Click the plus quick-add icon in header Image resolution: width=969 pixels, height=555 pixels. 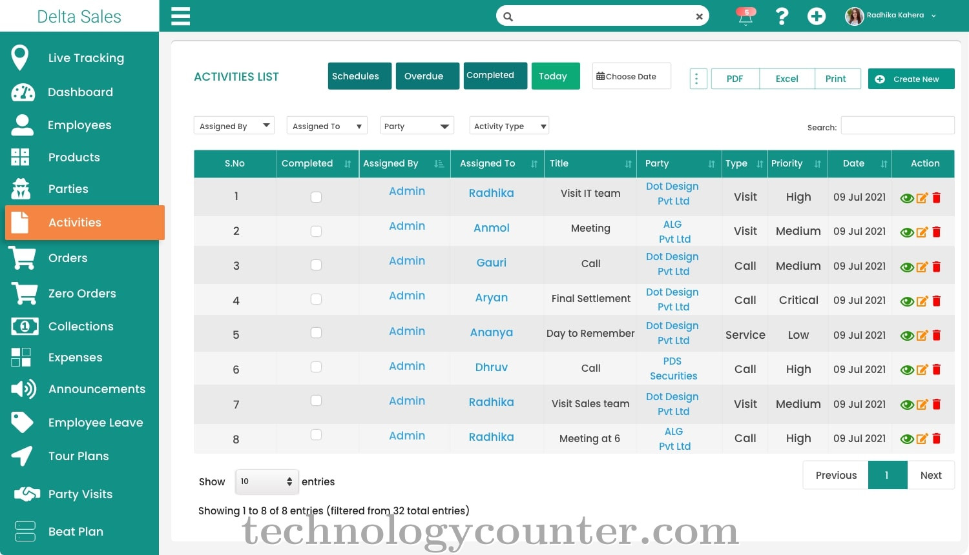click(817, 16)
